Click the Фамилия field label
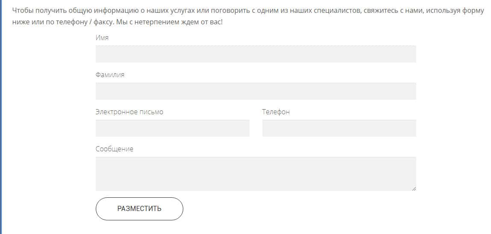491x234 pixels. click(x=110, y=75)
